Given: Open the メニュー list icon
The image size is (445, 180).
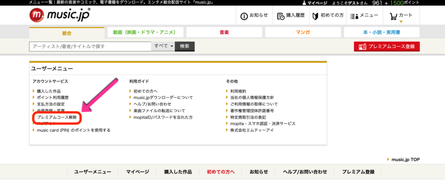Looking at the screenshot, I should pyautogui.click(x=354, y=16).
